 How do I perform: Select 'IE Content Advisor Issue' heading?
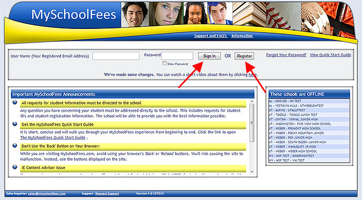coord(133,168)
